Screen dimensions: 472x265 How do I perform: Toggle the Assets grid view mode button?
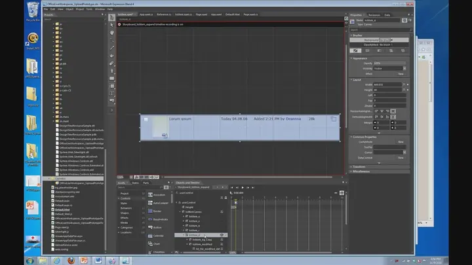coord(166,188)
